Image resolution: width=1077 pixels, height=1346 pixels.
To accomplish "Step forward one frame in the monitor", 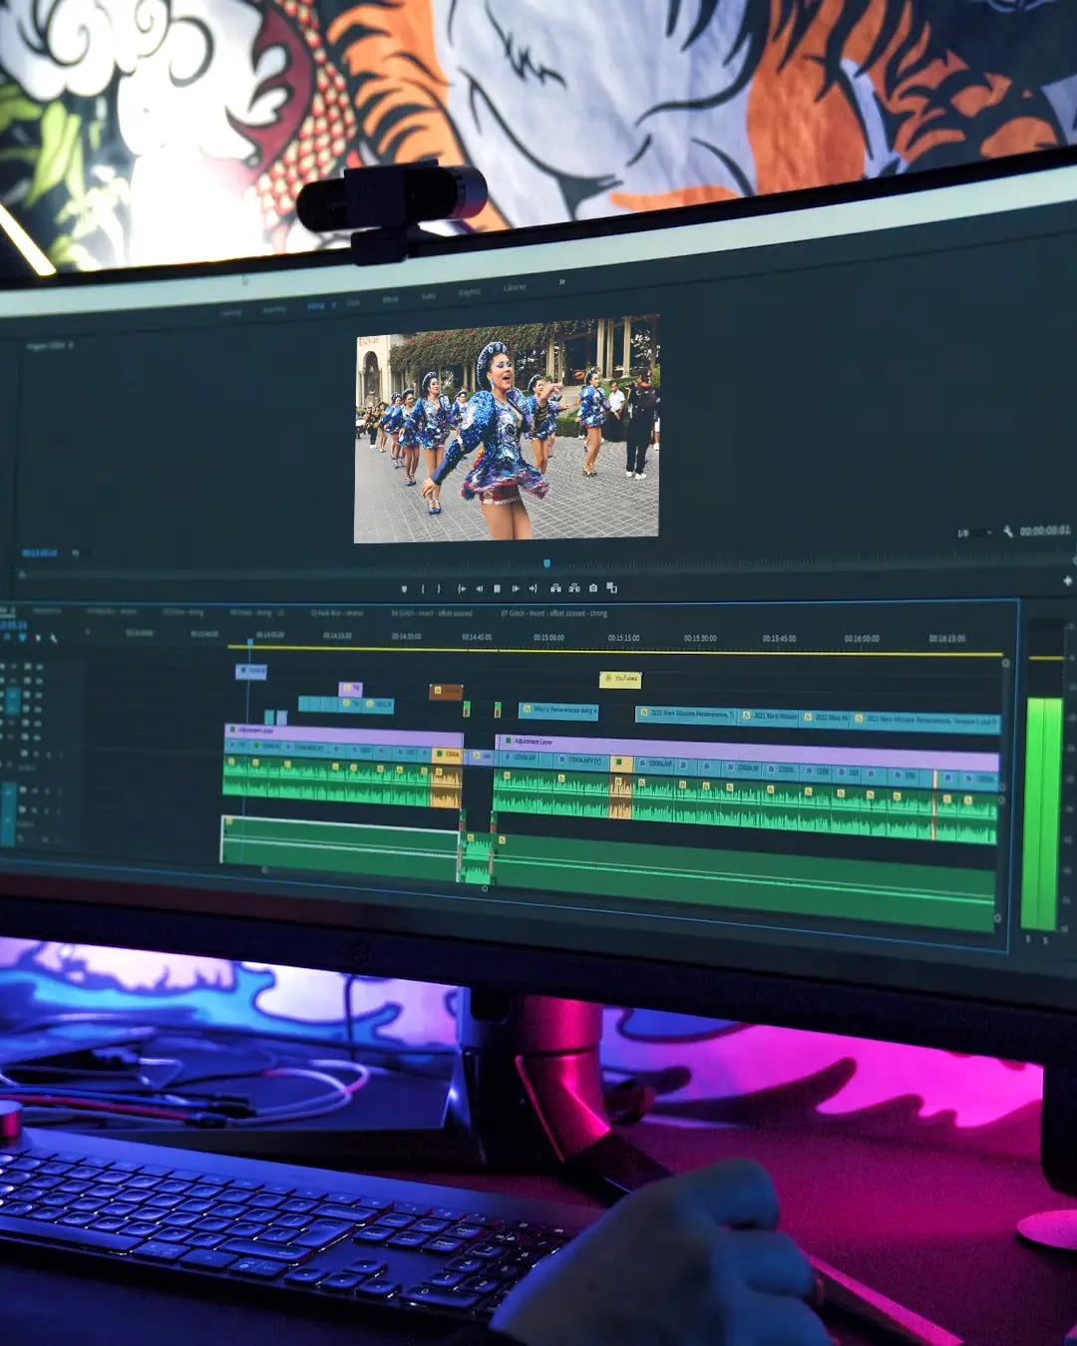I will click(x=515, y=589).
